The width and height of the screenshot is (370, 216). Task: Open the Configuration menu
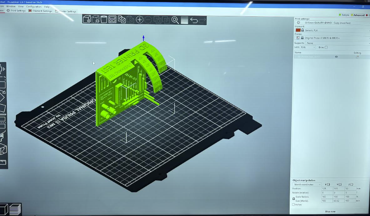point(34,7)
